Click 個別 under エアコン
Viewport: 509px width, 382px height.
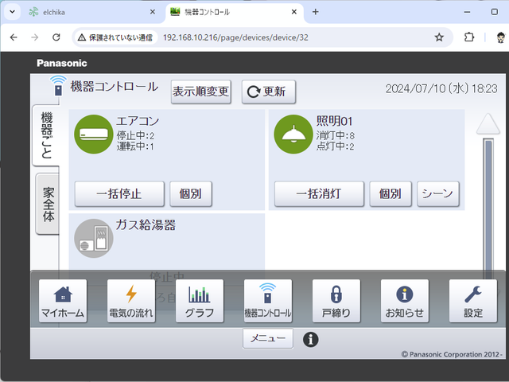191,194
